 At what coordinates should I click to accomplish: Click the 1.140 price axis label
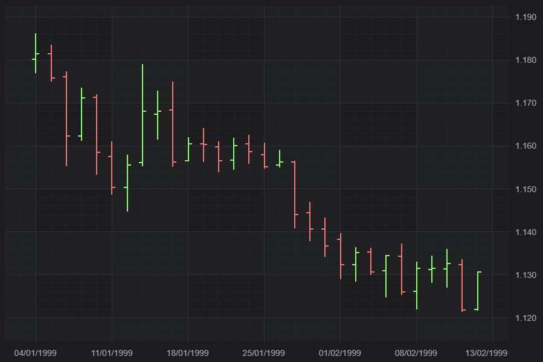(525, 232)
